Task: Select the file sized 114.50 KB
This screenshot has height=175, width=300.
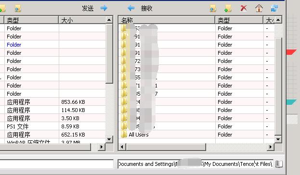Action: pyautogui.click(x=73, y=110)
